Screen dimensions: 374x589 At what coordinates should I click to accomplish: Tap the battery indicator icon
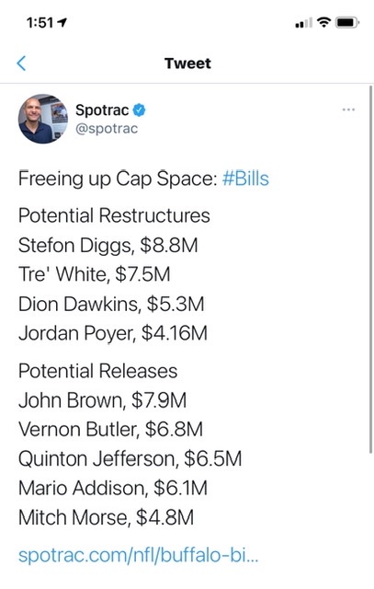[347, 23]
